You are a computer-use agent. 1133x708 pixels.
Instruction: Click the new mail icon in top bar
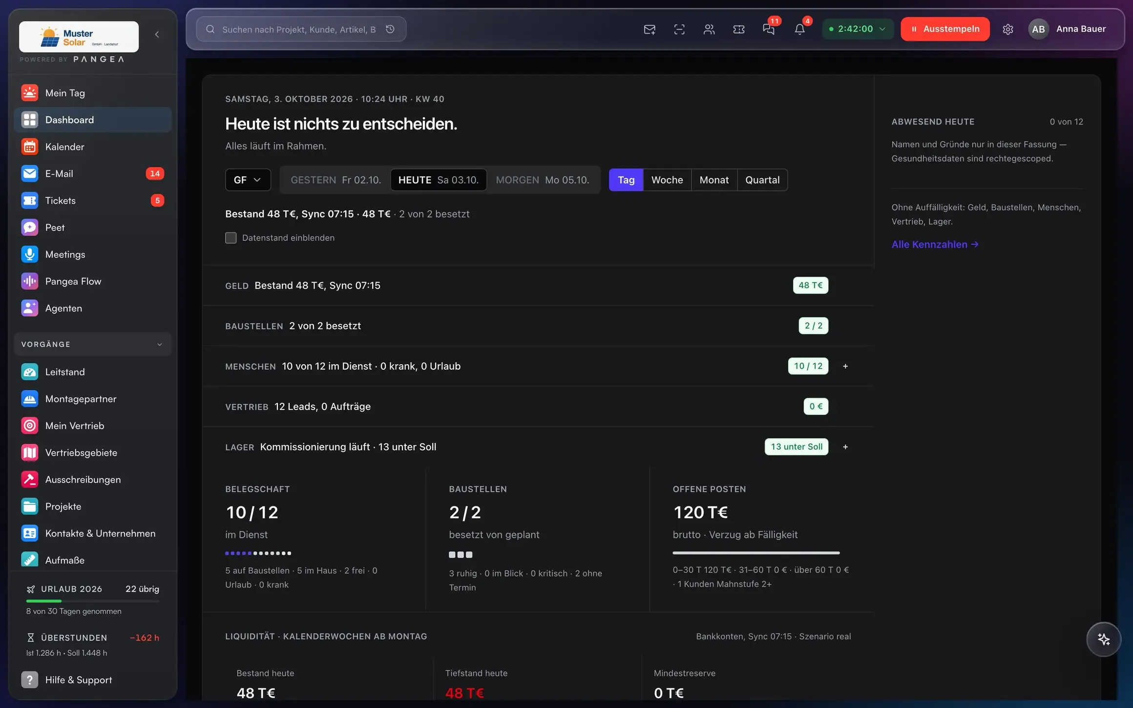(650, 29)
